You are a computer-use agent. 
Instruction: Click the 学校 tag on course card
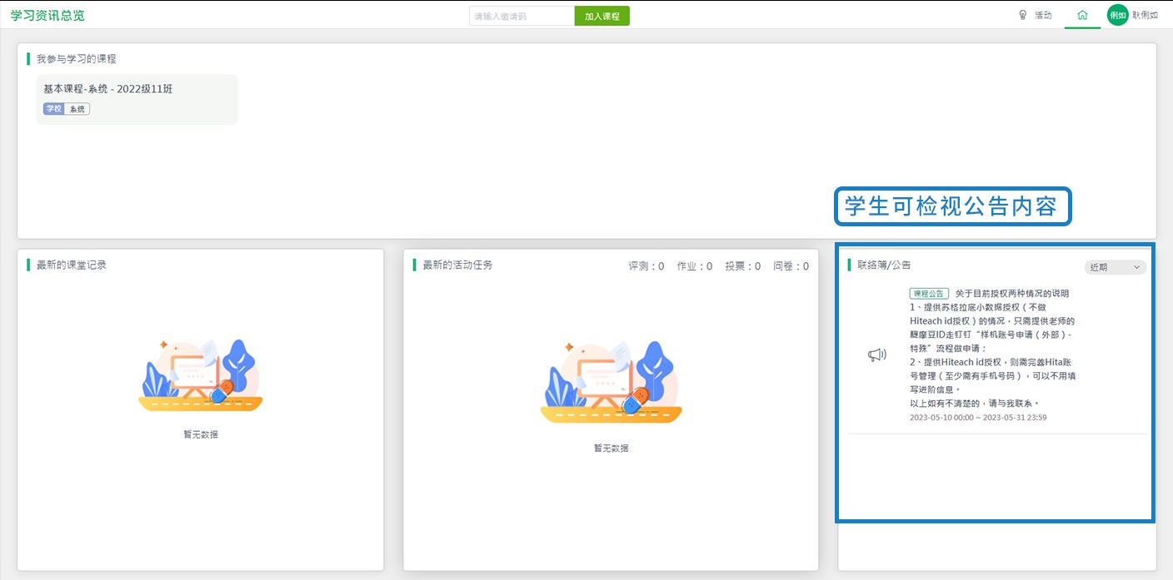(53, 109)
